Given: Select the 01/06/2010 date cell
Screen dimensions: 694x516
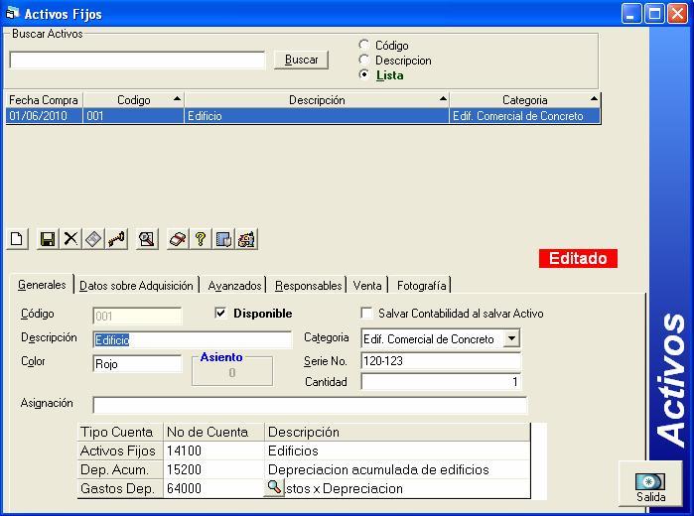Looking at the screenshot, I should [x=44, y=116].
